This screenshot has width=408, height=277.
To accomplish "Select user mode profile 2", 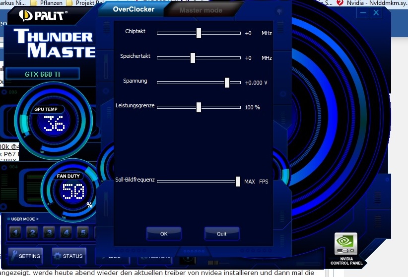I will click(x=32, y=232).
